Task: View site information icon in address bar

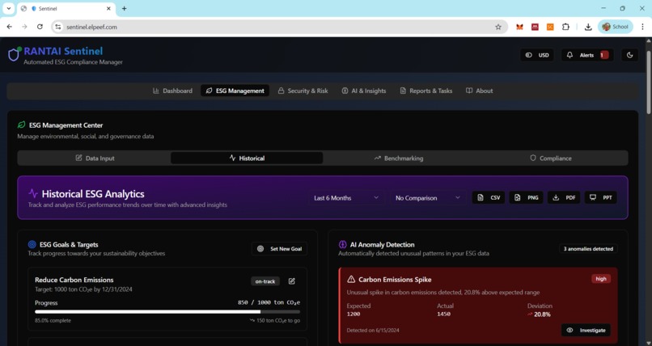Action: [x=57, y=27]
